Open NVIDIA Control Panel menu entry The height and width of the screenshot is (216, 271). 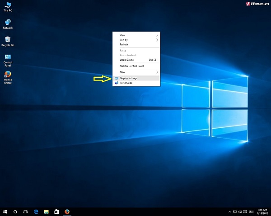click(x=135, y=66)
